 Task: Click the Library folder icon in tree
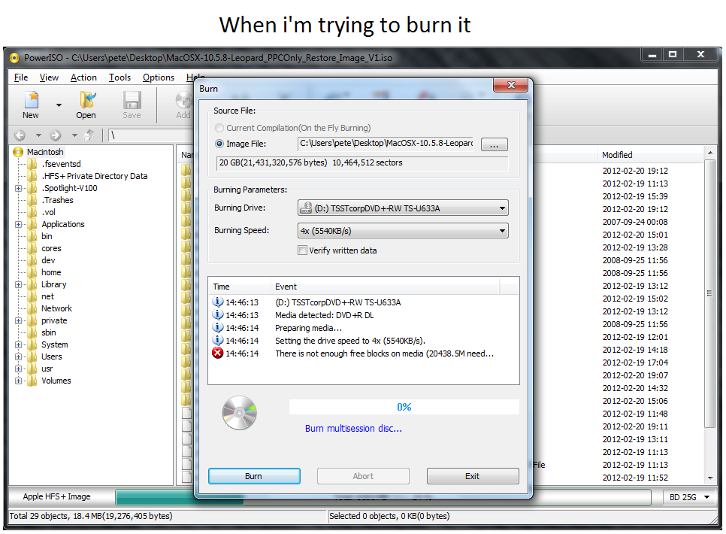32,284
